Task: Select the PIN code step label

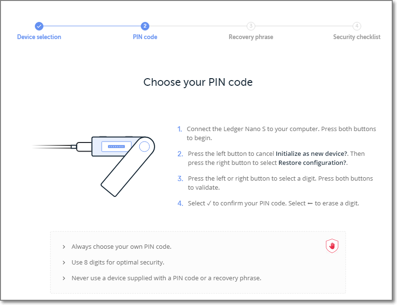Action: [145, 37]
